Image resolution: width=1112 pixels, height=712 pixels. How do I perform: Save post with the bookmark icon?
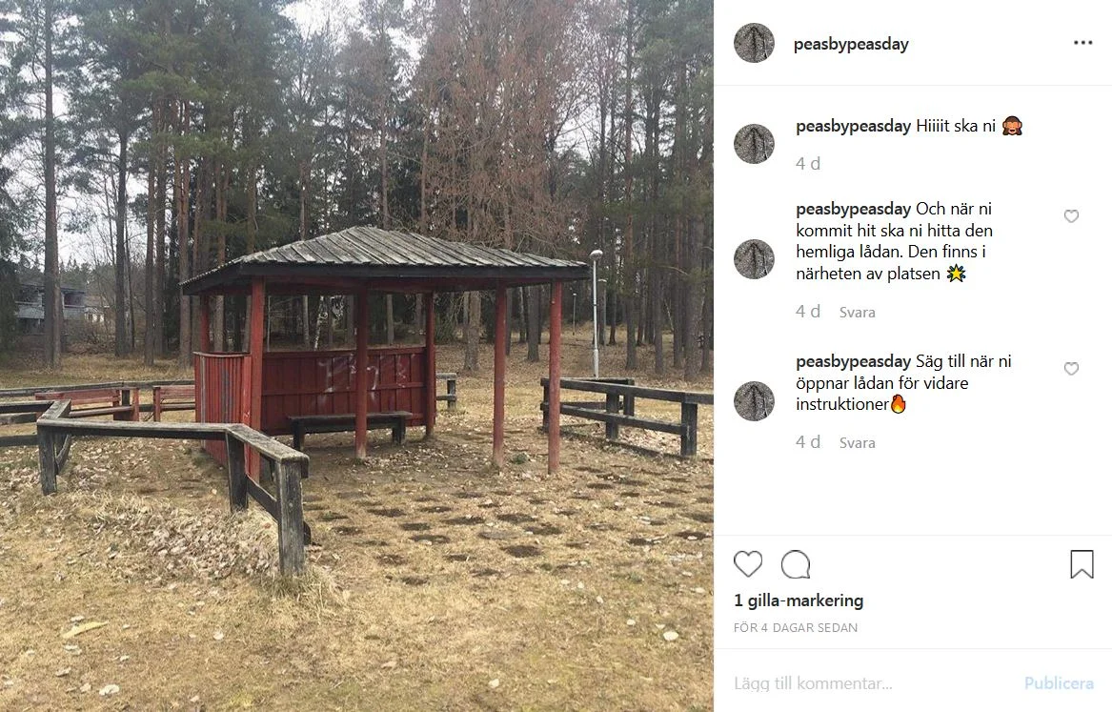pos(1082,564)
